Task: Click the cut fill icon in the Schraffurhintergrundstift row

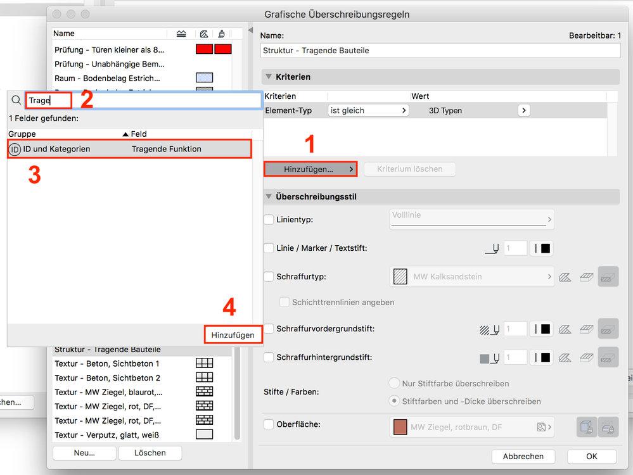Action: [565, 358]
